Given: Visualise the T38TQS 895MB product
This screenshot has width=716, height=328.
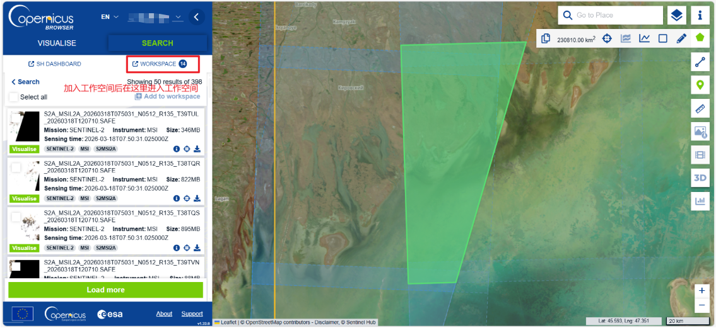Looking at the screenshot, I should pyautogui.click(x=24, y=248).
